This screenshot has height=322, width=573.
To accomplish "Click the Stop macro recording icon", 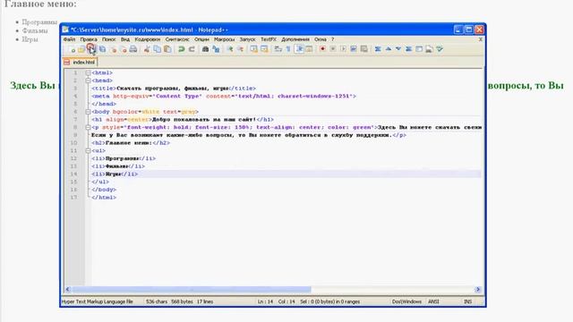I will 333,49.
